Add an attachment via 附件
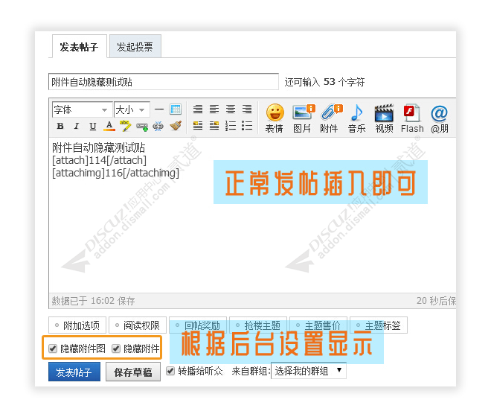The image size is (491, 417). point(330,118)
